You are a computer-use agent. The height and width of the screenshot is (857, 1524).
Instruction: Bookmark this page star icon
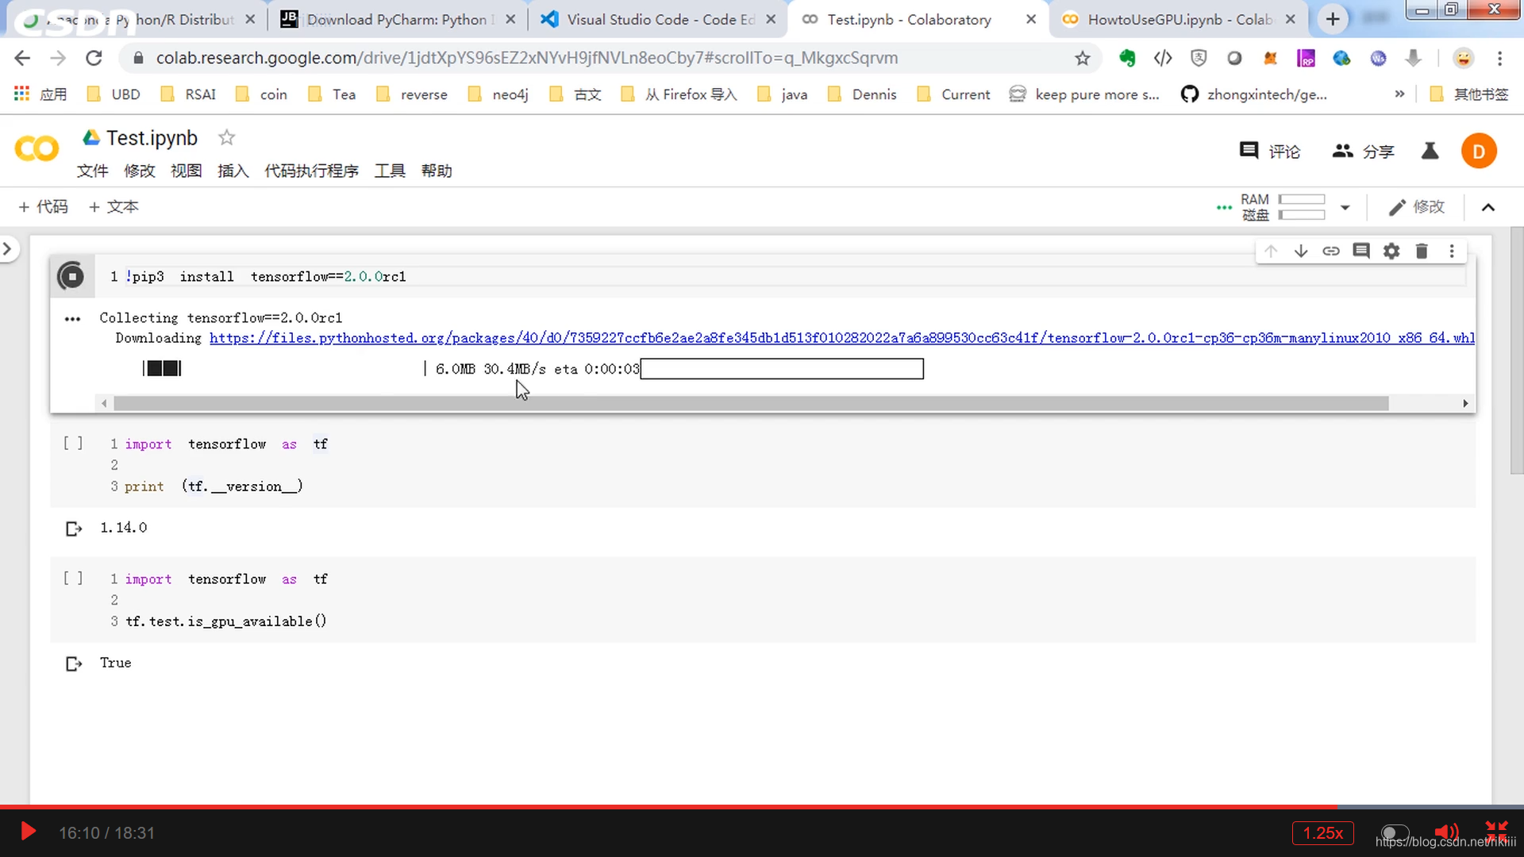(1083, 58)
